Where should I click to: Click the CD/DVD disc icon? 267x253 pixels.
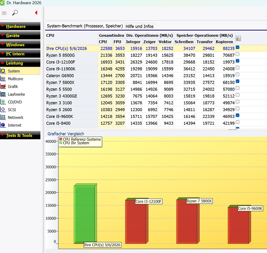click(3, 102)
